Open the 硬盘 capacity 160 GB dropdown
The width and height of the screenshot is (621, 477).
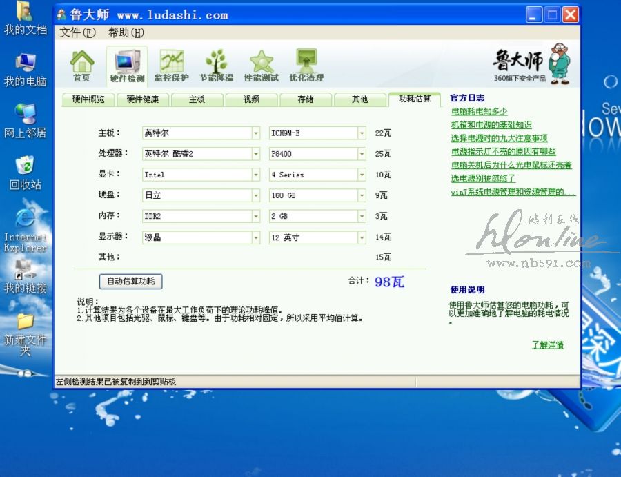click(x=362, y=196)
